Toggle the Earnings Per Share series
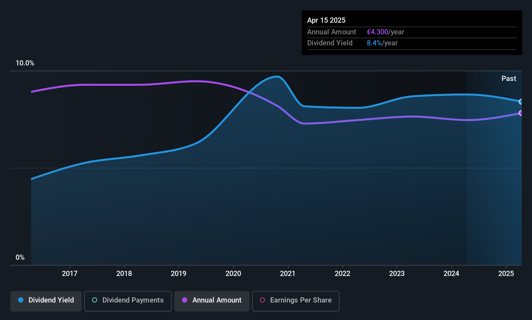The height and width of the screenshot is (320, 532). 296,301
